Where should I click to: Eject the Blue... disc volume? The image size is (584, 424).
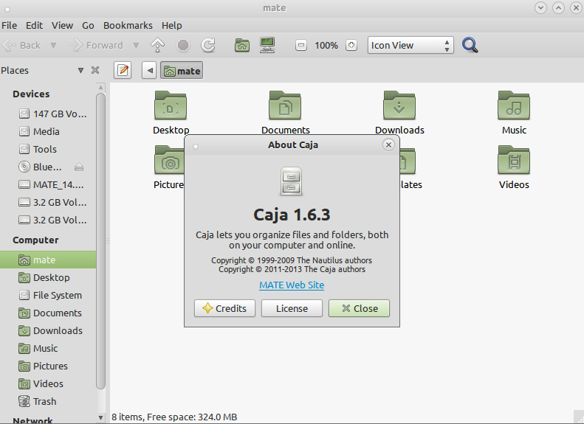78,167
